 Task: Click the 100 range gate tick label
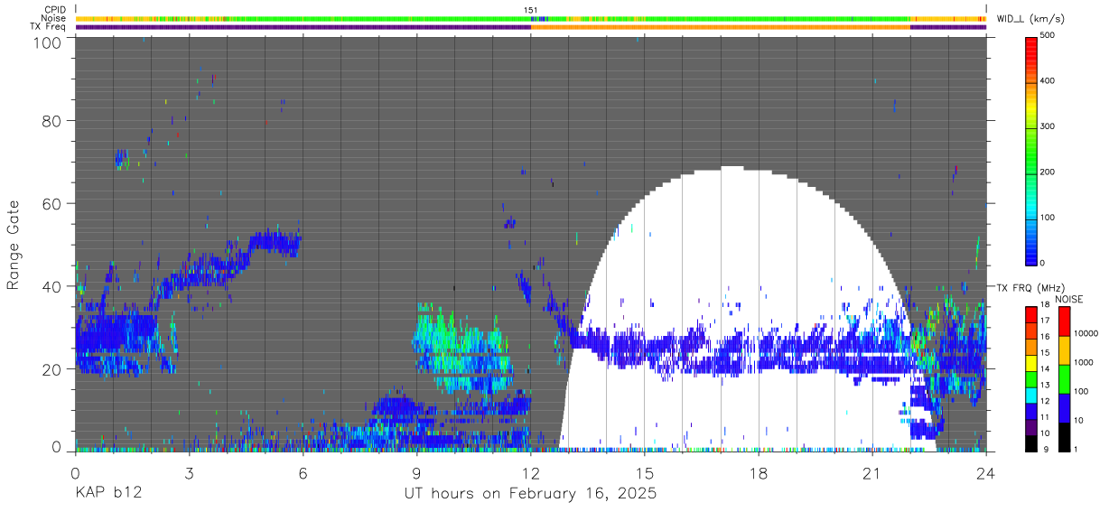pos(49,43)
